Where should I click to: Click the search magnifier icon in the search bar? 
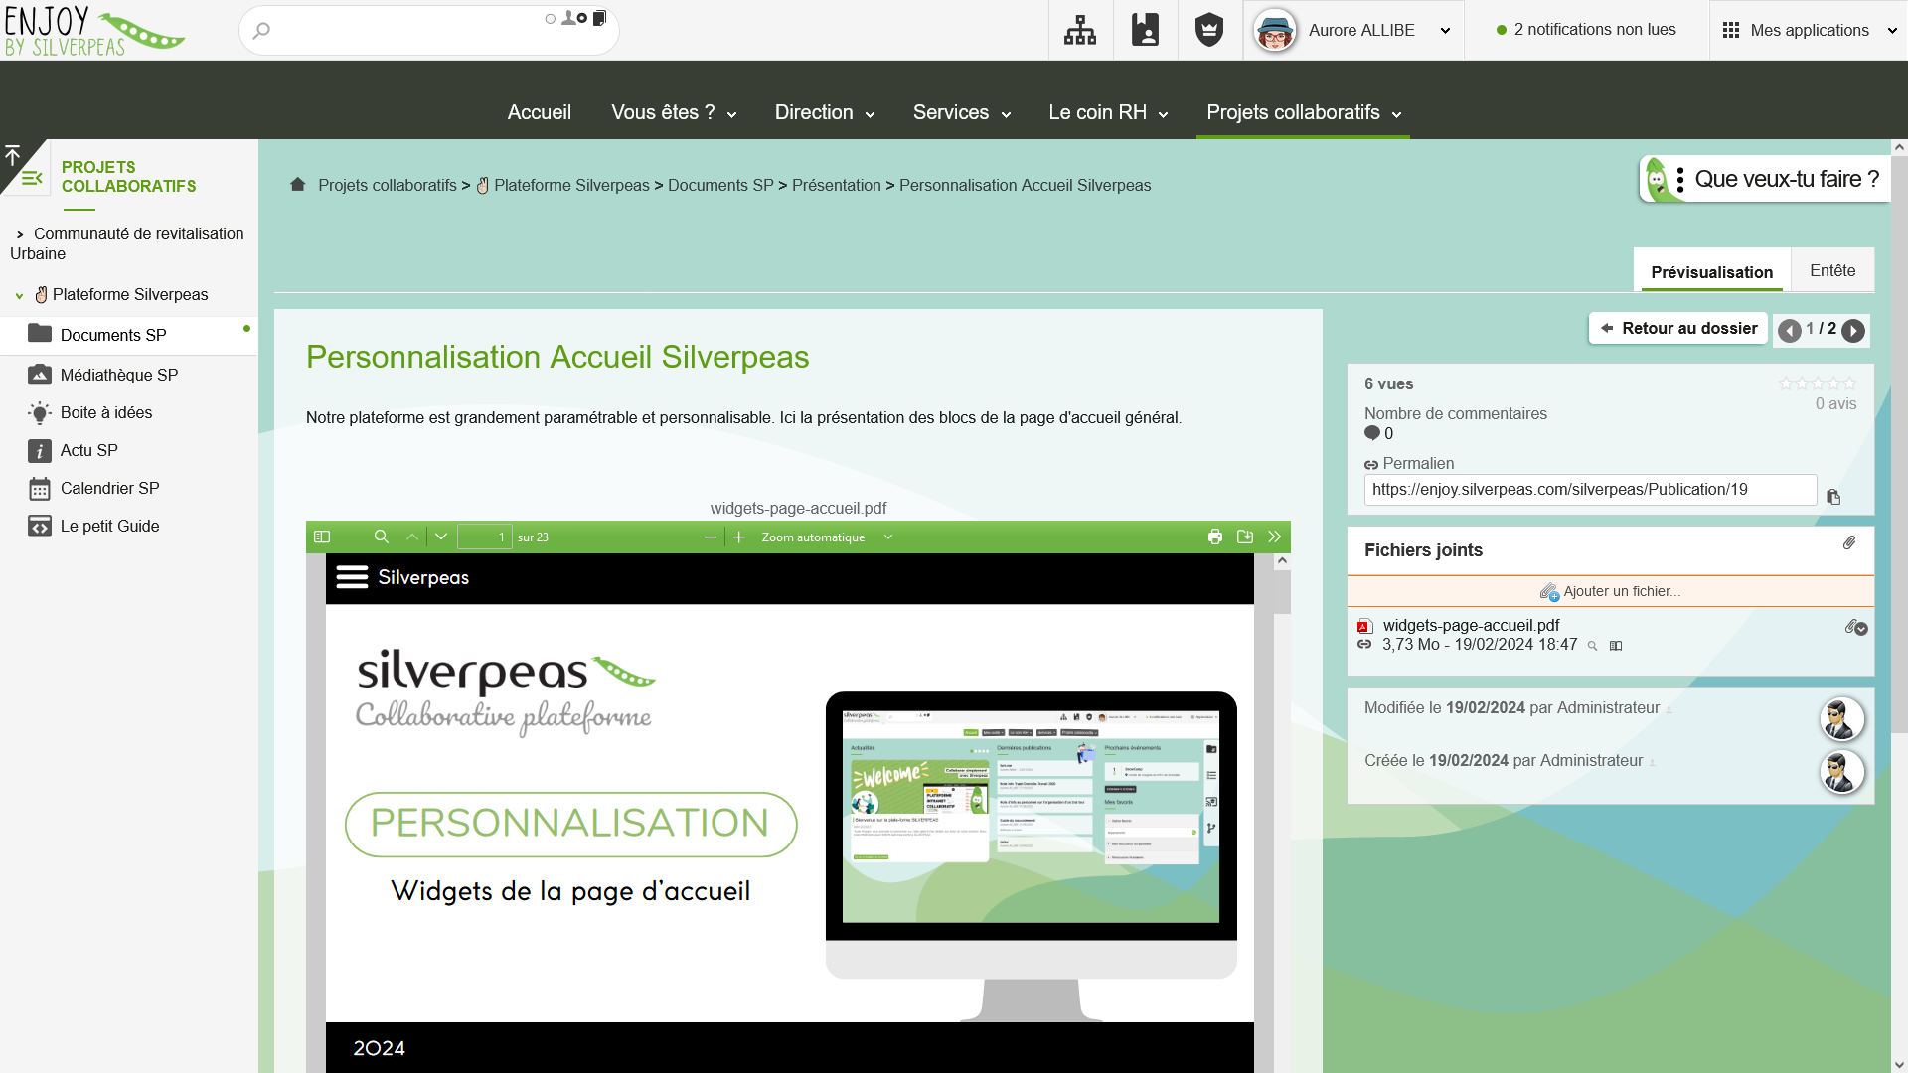(x=261, y=31)
